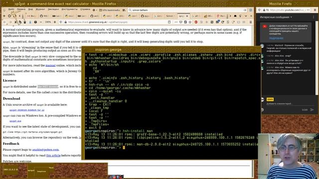
Task: Bookmark this page with star icon
Action: [190, 22]
